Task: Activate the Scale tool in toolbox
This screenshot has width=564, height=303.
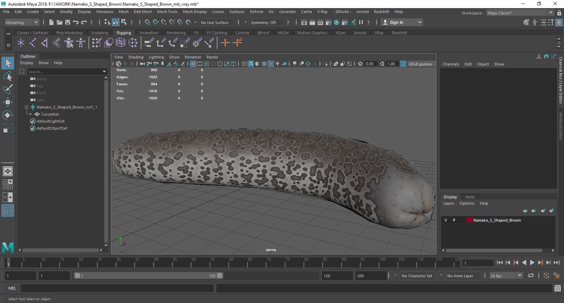Action: (x=8, y=128)
